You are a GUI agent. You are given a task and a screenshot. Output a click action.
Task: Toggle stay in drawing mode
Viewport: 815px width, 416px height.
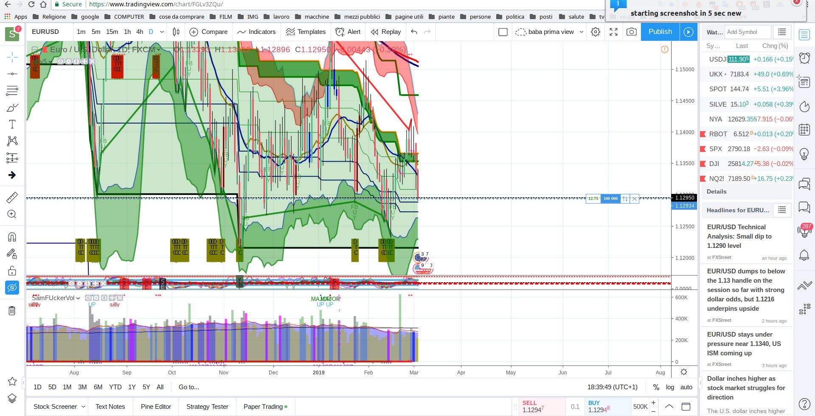pos(12,254)
